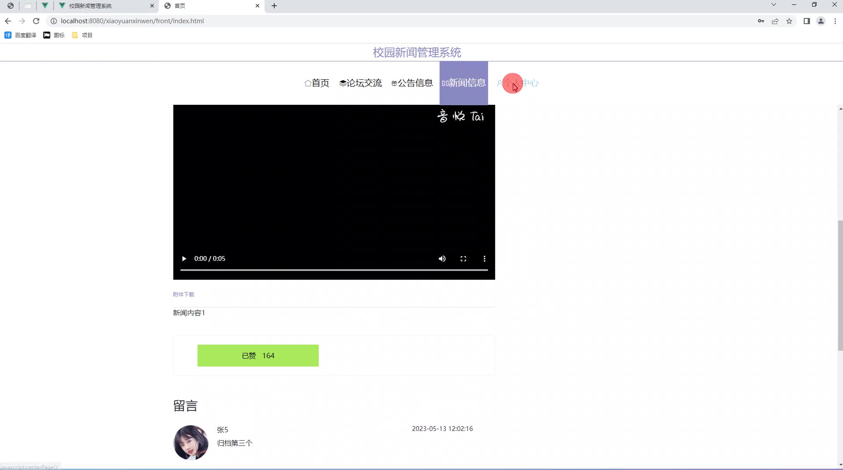Play the news video
Screen dimensions: 843x470
tap(184, 259)
